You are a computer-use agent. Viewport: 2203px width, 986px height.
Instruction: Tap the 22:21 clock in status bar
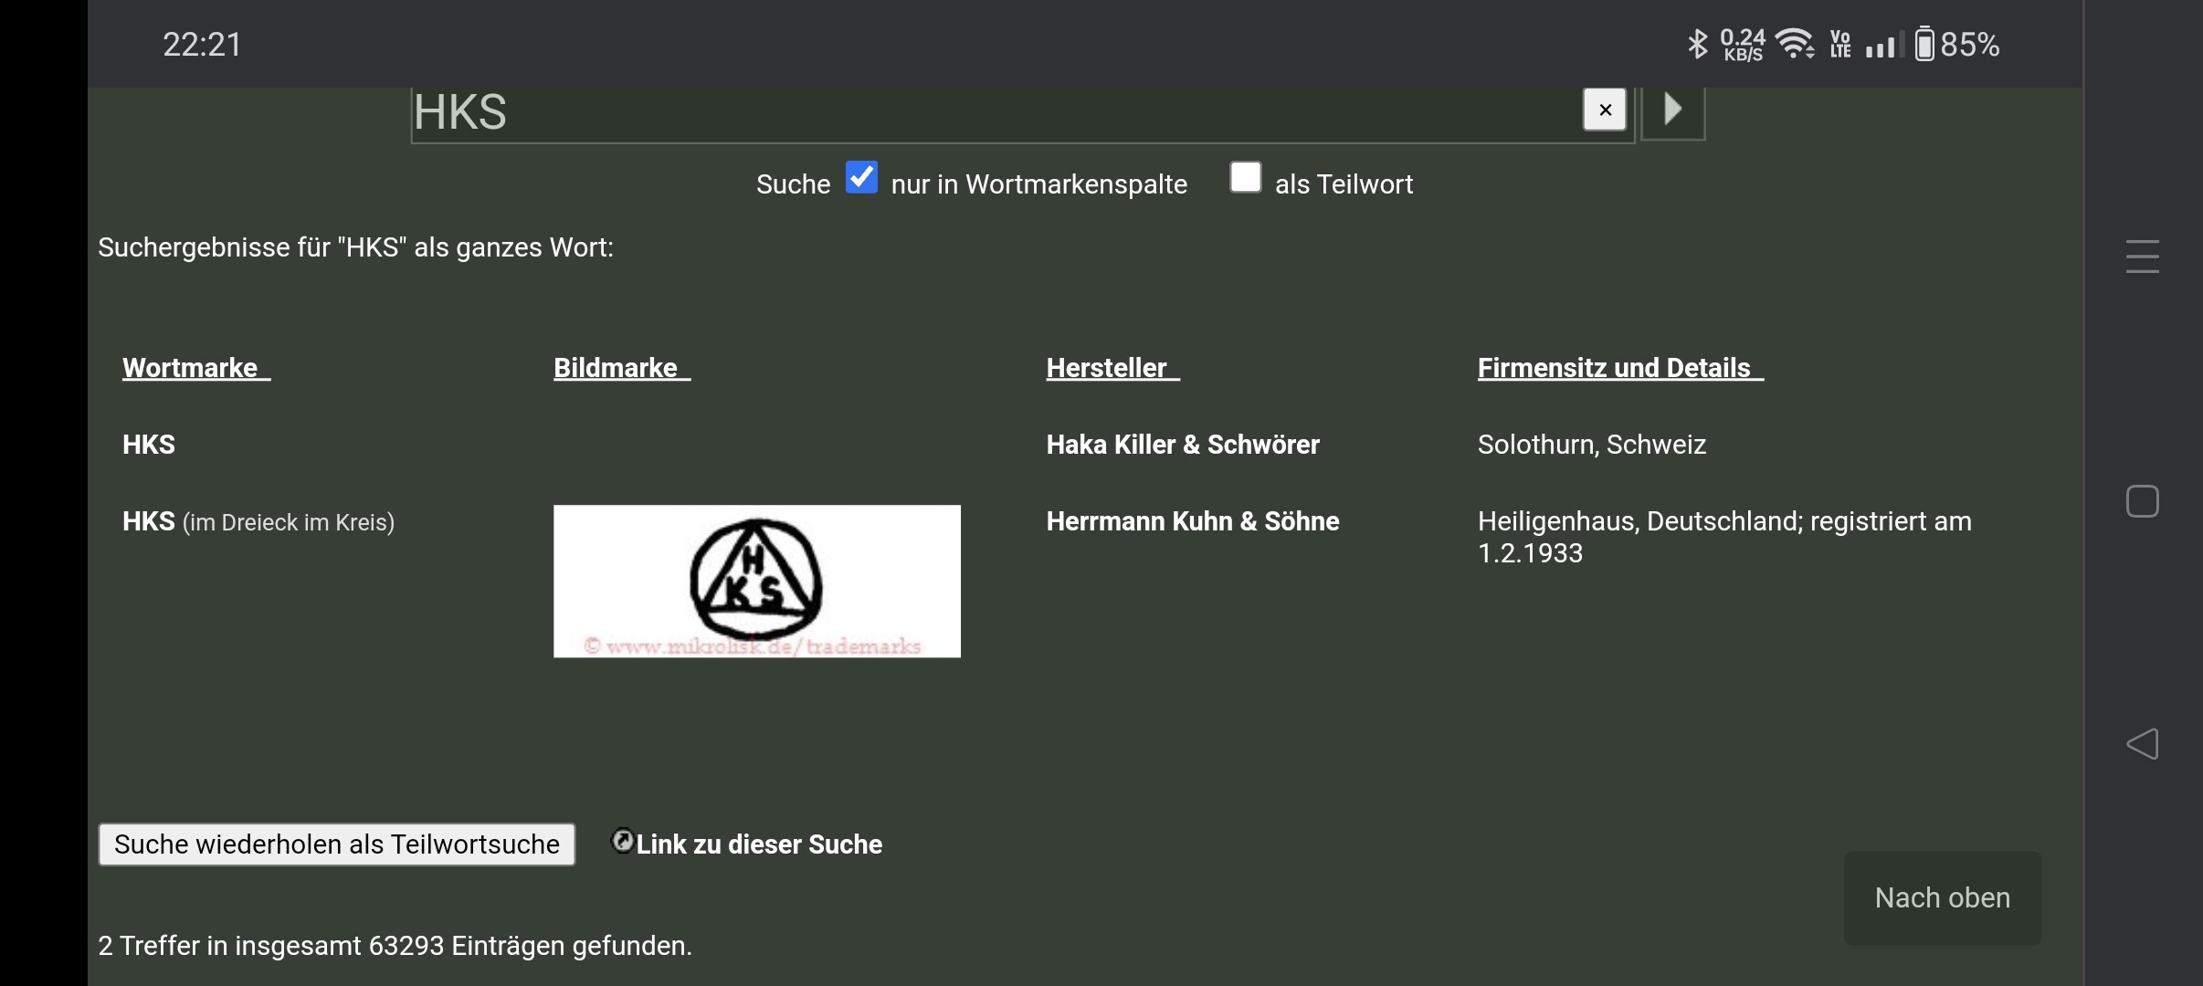tap(202, 44)
